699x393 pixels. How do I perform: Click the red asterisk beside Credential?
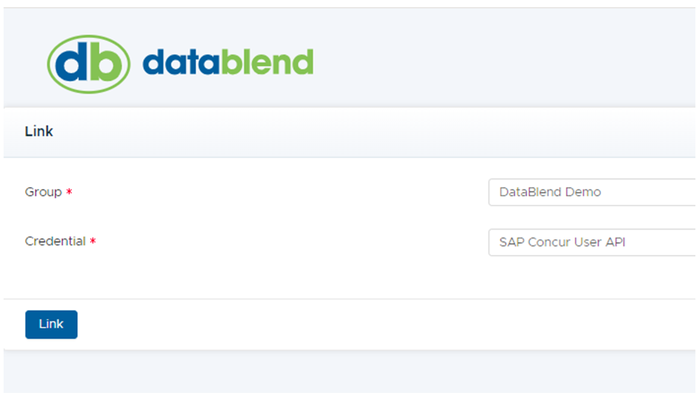(x=93, y=242)
